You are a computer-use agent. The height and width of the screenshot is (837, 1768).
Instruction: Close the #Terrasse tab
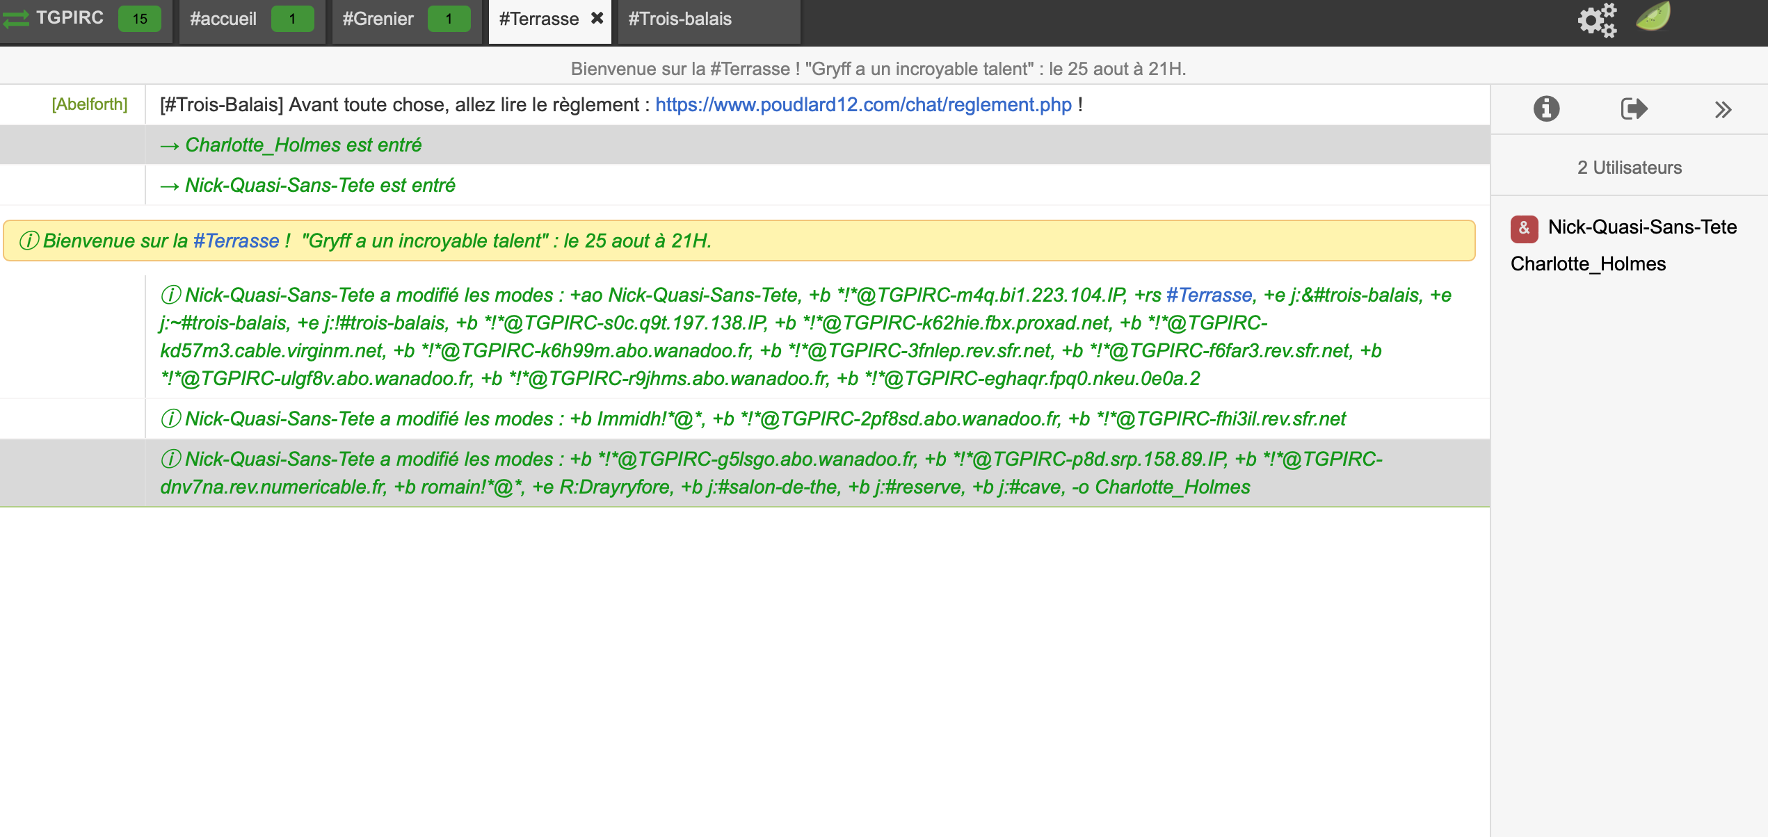[597, 18]
